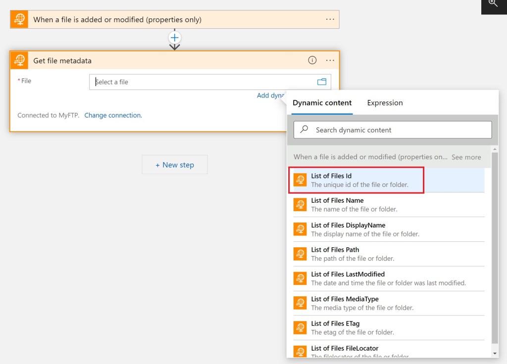Click the scroll down arrow in dynamic content list
507x364 pixels.
tap(495, 353)
